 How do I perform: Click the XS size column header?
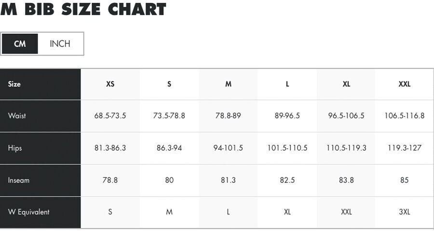(x=110, y=84)
